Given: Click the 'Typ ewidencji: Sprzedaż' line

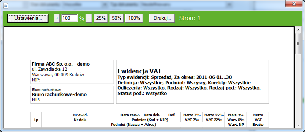Looking at the screenshot, I should tap(175, 77).
